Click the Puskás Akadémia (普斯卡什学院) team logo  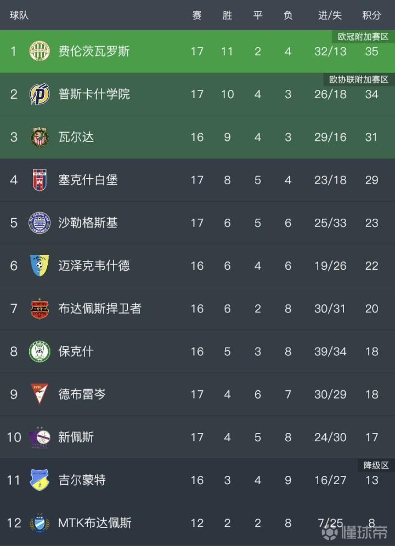[39, 94]
